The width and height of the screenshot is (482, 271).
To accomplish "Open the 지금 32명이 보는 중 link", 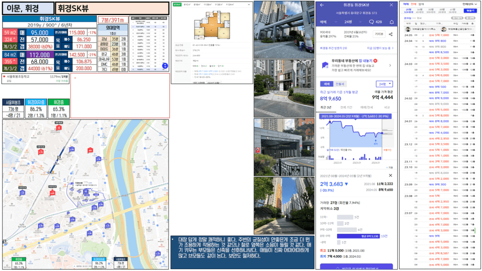I will point(380,48).
